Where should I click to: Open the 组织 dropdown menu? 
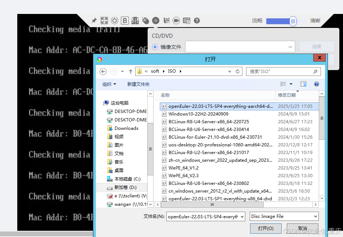pos(109,84)
